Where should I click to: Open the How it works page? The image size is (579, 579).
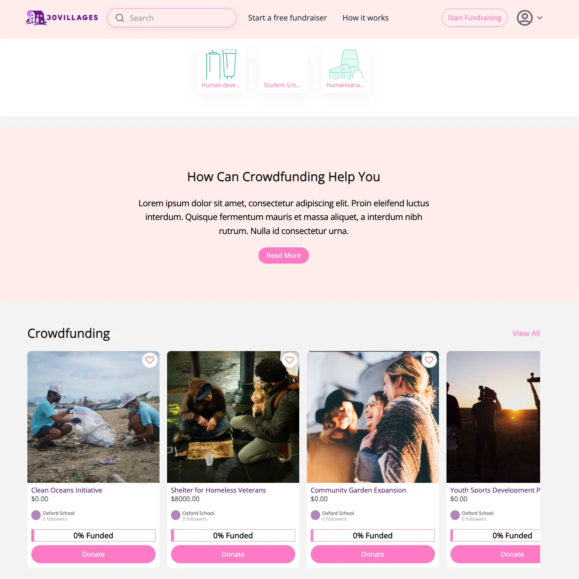coord(365,18)
